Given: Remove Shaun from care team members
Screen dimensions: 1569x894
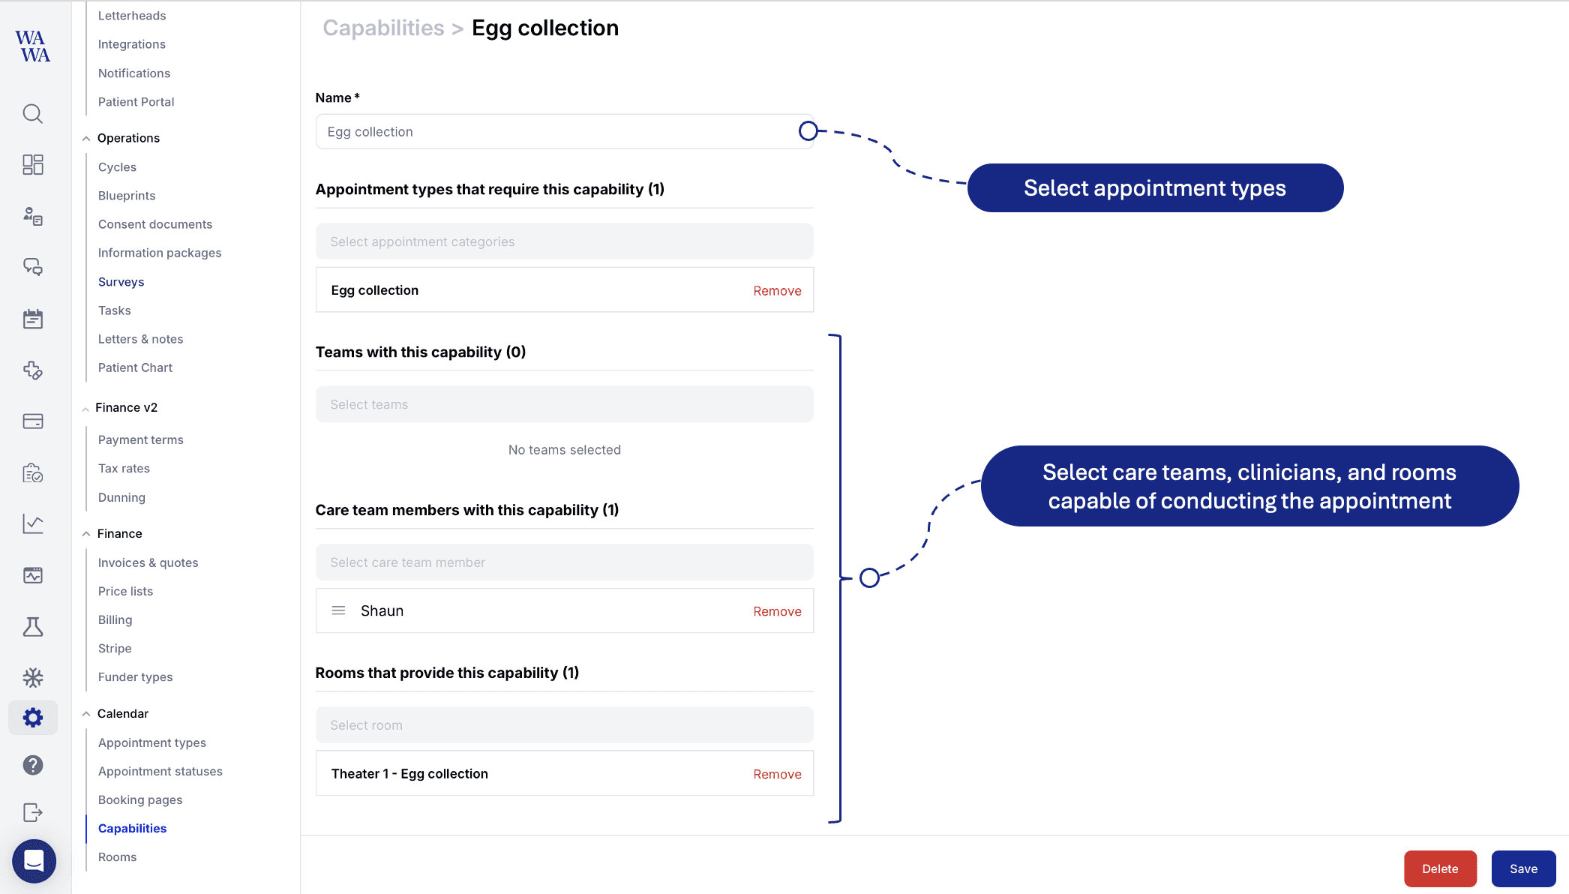Looking at the screenshot, I should pos(777,611).
